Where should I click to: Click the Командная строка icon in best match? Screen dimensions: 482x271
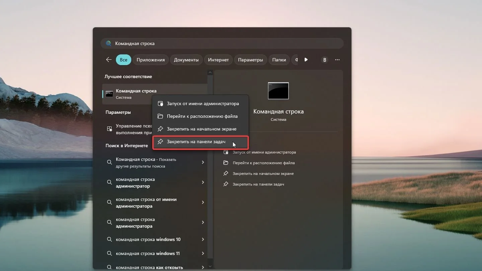(109, 94)
